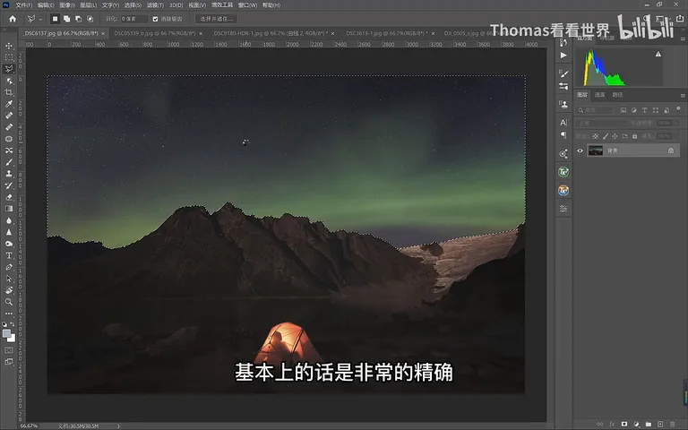Select the Crop tool
Screen dimensions: 688x430
[9, 92]
